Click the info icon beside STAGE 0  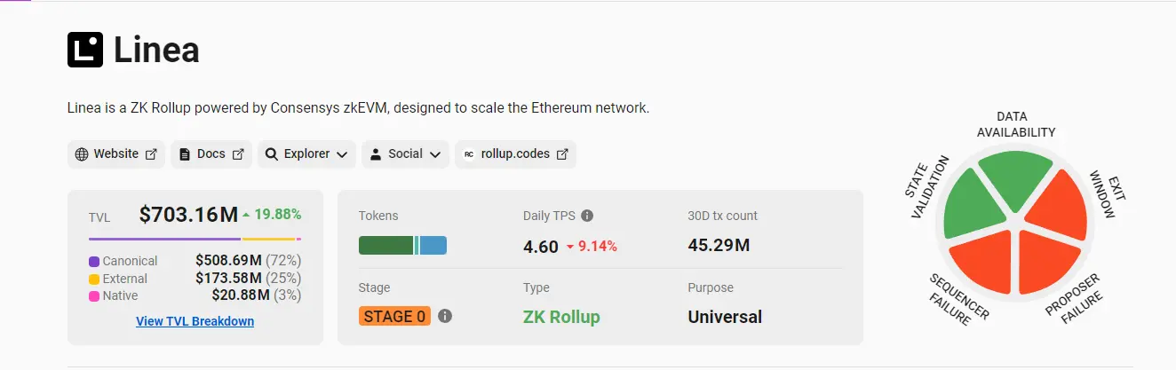click(445, 316)
